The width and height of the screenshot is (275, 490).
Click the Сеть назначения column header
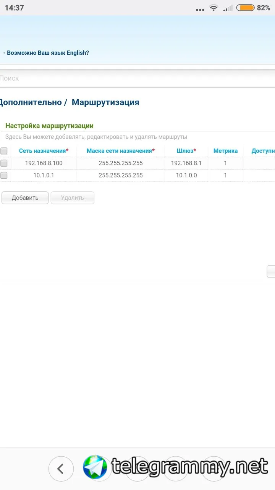pos(44,151)
